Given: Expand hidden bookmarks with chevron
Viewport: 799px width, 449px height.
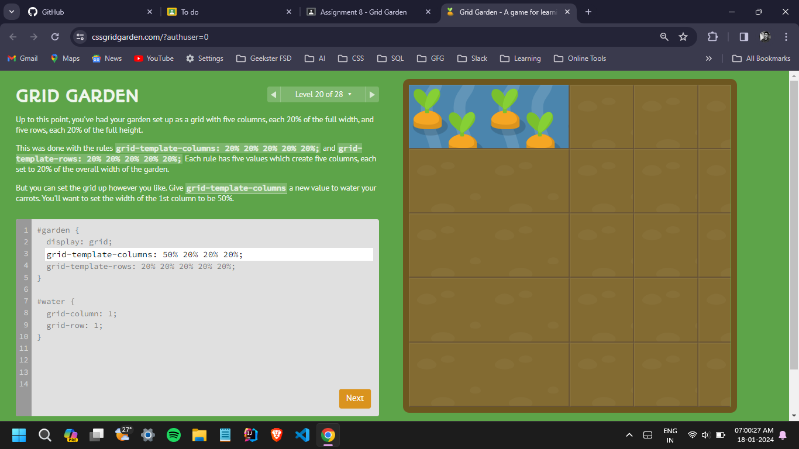Looking at the screenshot, I should point(709,58).
